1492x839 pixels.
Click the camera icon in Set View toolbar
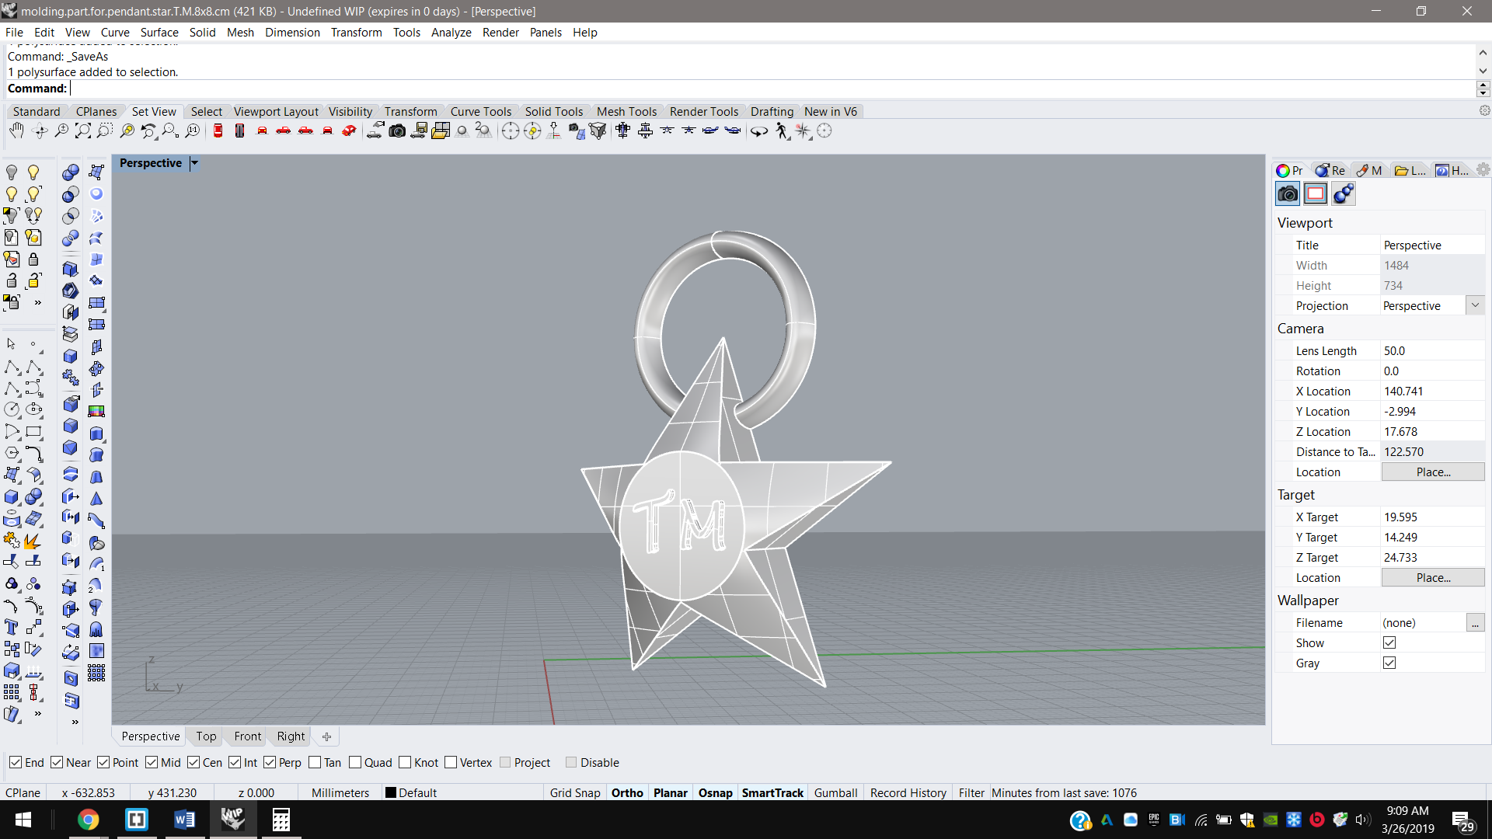coord(397,131)
